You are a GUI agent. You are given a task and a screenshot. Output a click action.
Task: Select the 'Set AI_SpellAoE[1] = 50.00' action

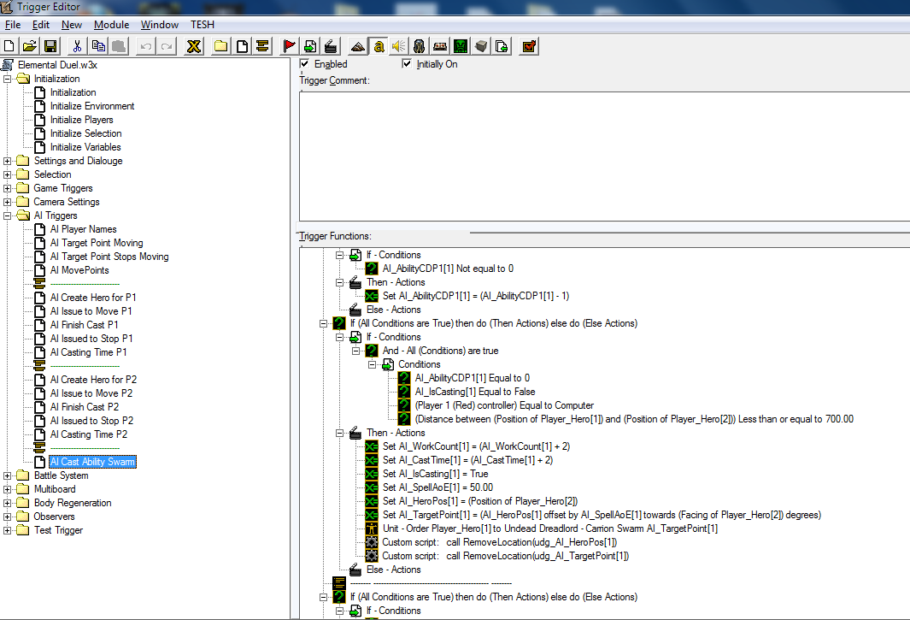[x=437, y=487]
